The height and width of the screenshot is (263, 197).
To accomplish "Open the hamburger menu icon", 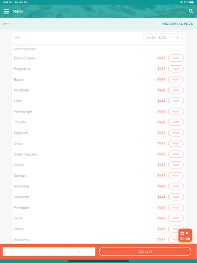I will tap(6, 11).
